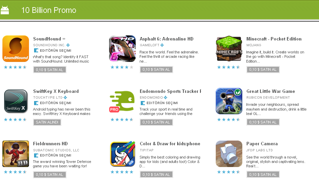Visit the GAMELOFT developer page
Screen dimensions: 319x182
(x=150, y=45)
